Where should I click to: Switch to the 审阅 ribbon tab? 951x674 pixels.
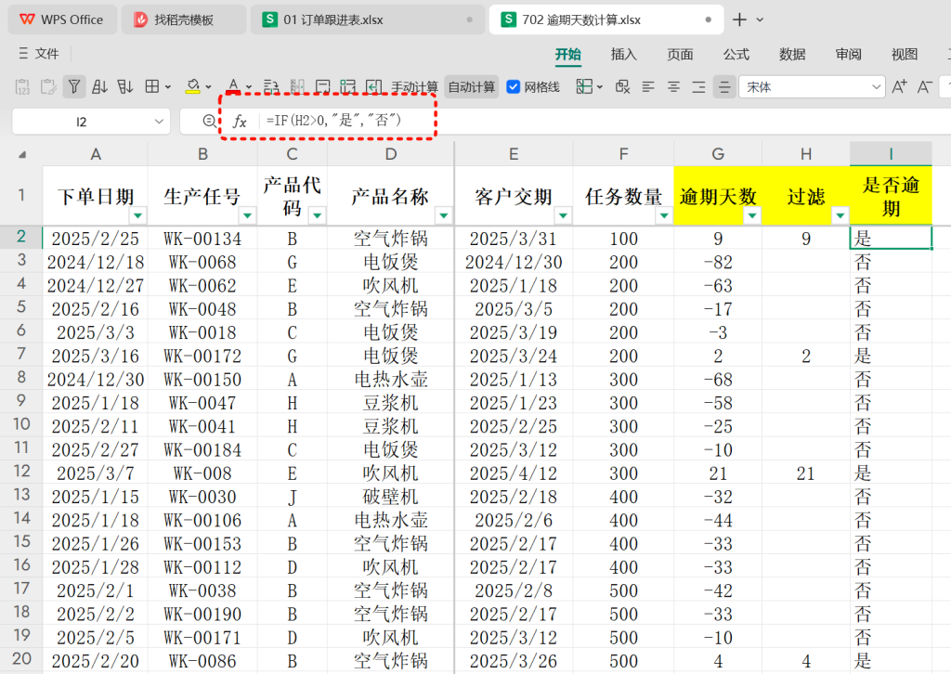click(x=849, y=55)
